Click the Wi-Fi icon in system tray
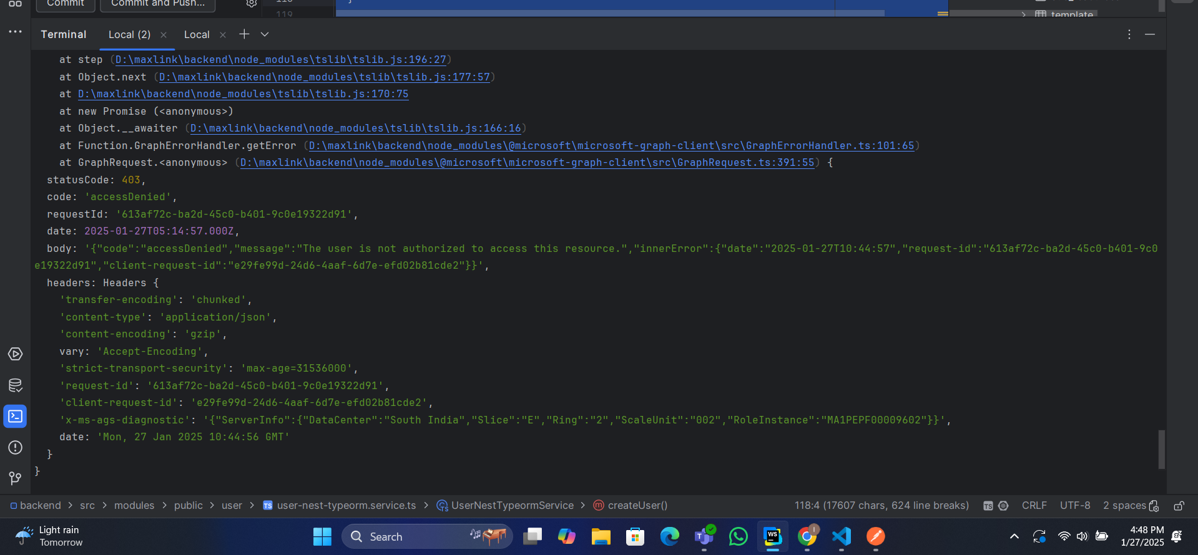Image resolution: width=1198 pixels, height=555 pixels. (x=1064, y=536)
